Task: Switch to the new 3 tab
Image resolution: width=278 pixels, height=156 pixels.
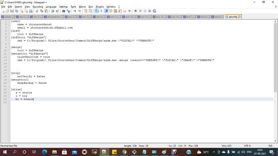Action: 36,17
